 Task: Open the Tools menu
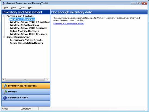point(22,8)
